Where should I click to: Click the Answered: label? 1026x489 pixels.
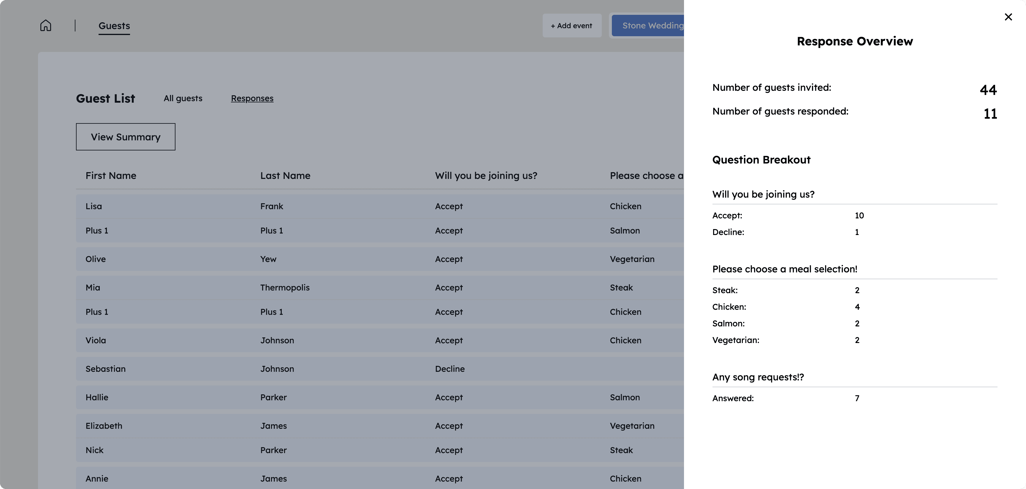pyautogui.click(x=733, y=398)
